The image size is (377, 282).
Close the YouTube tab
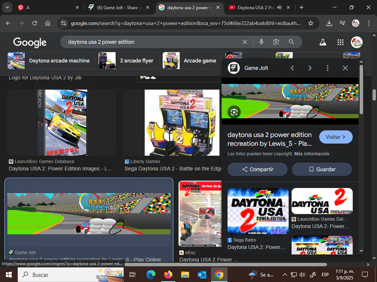pyautogui.click(x=288, y=8)
